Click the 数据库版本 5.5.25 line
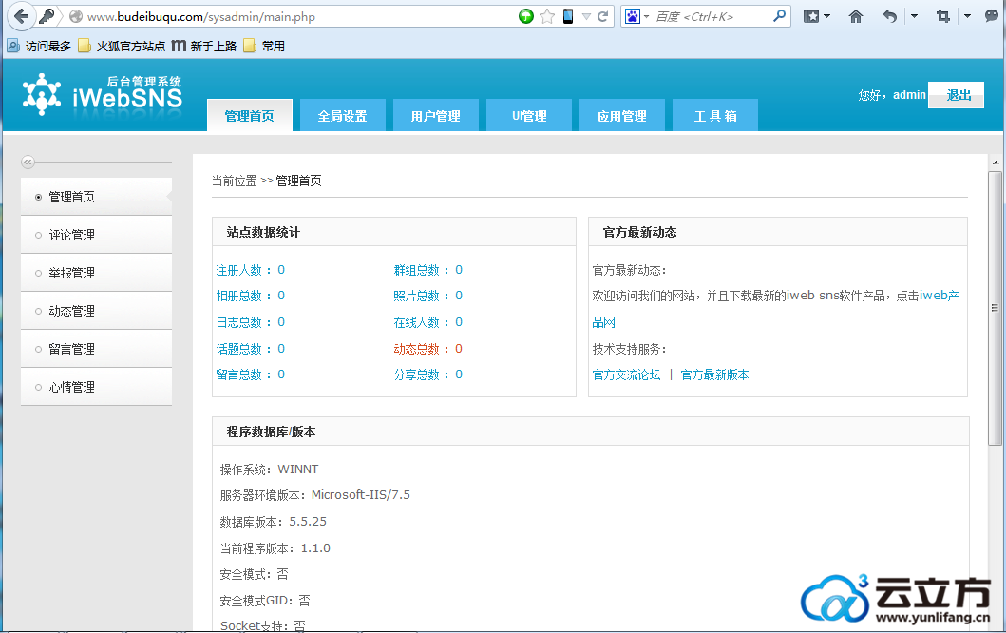This screenshot has height=633, width=1006. point(274,522)
